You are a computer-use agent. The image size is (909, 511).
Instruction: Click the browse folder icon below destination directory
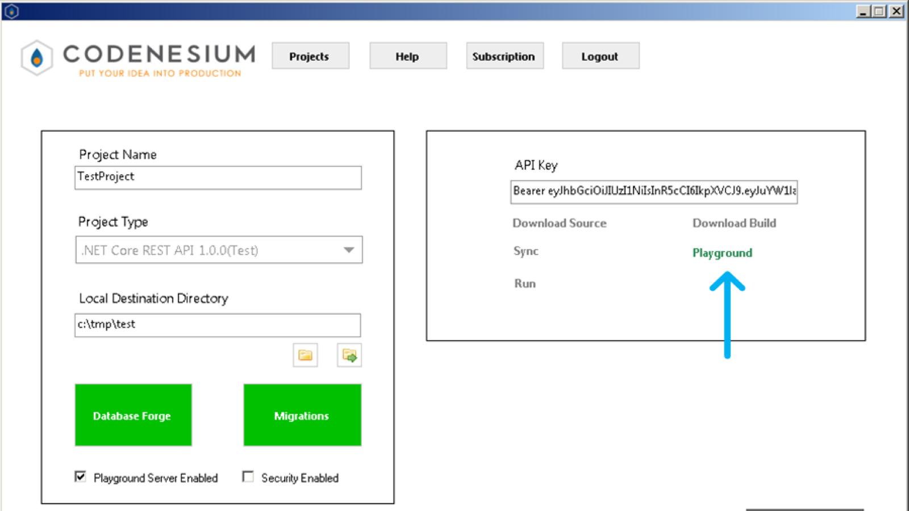click(x=306, y=355)
